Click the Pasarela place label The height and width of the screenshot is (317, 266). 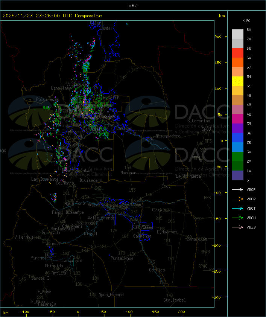click(x=47, y=304)
